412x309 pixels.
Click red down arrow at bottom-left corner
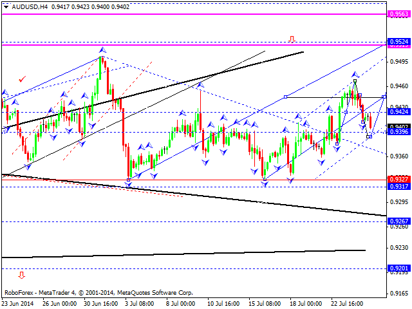[21, 275]
